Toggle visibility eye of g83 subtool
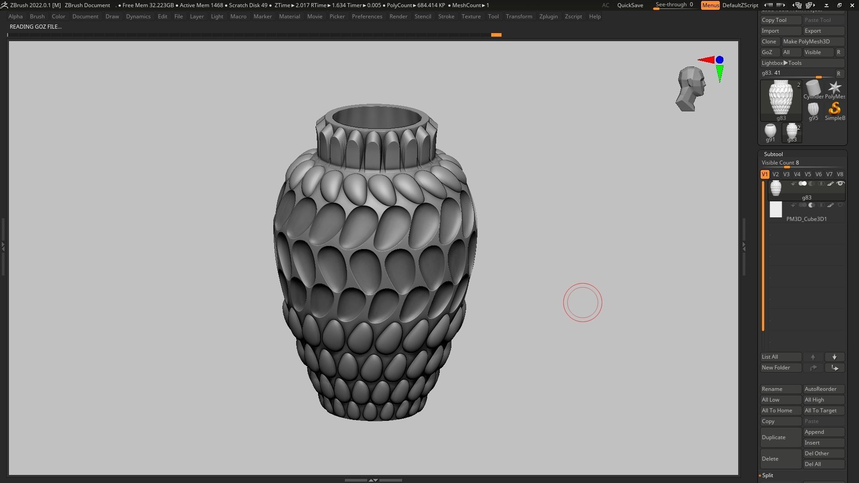 coord(840,184)
